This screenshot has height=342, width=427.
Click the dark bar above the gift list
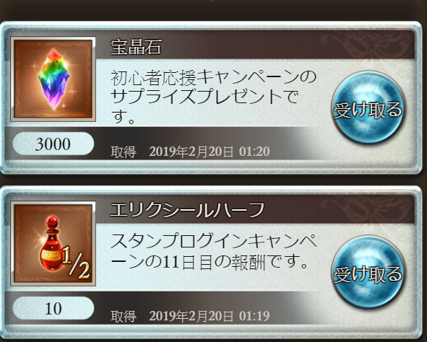(214, 10)
